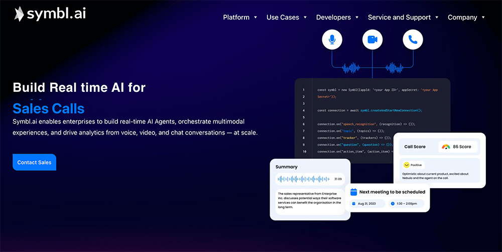Expand the Company dropdown arrow
Image resolution: width=502 pixels, height=252 pixels.
[x=483, y=17]
